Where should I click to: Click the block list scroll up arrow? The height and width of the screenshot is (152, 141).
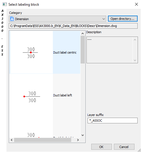[83, 33]
